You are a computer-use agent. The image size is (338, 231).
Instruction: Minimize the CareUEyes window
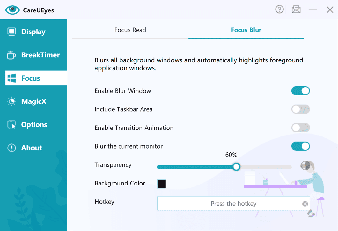click(x=313, y=9)
